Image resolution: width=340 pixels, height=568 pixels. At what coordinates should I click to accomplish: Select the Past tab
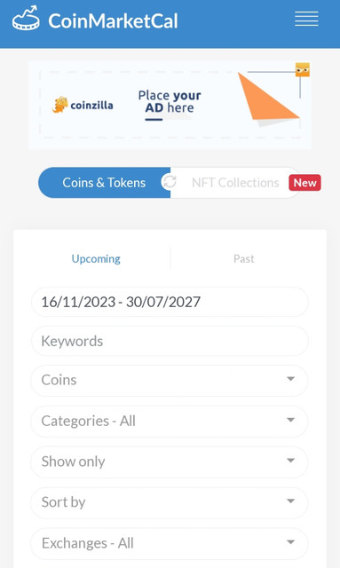(243, 258)
